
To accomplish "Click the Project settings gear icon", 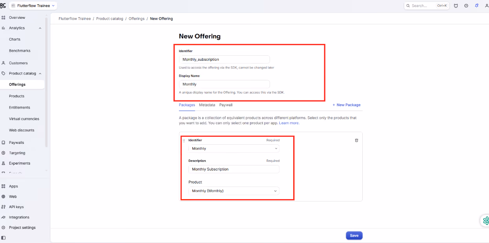I will 4,228.
